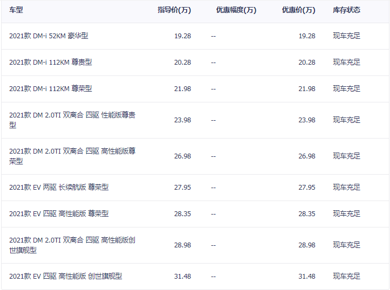Click discounted price 31.48
The height and width of the screenshot is (290, 390).
click(307, 277)
